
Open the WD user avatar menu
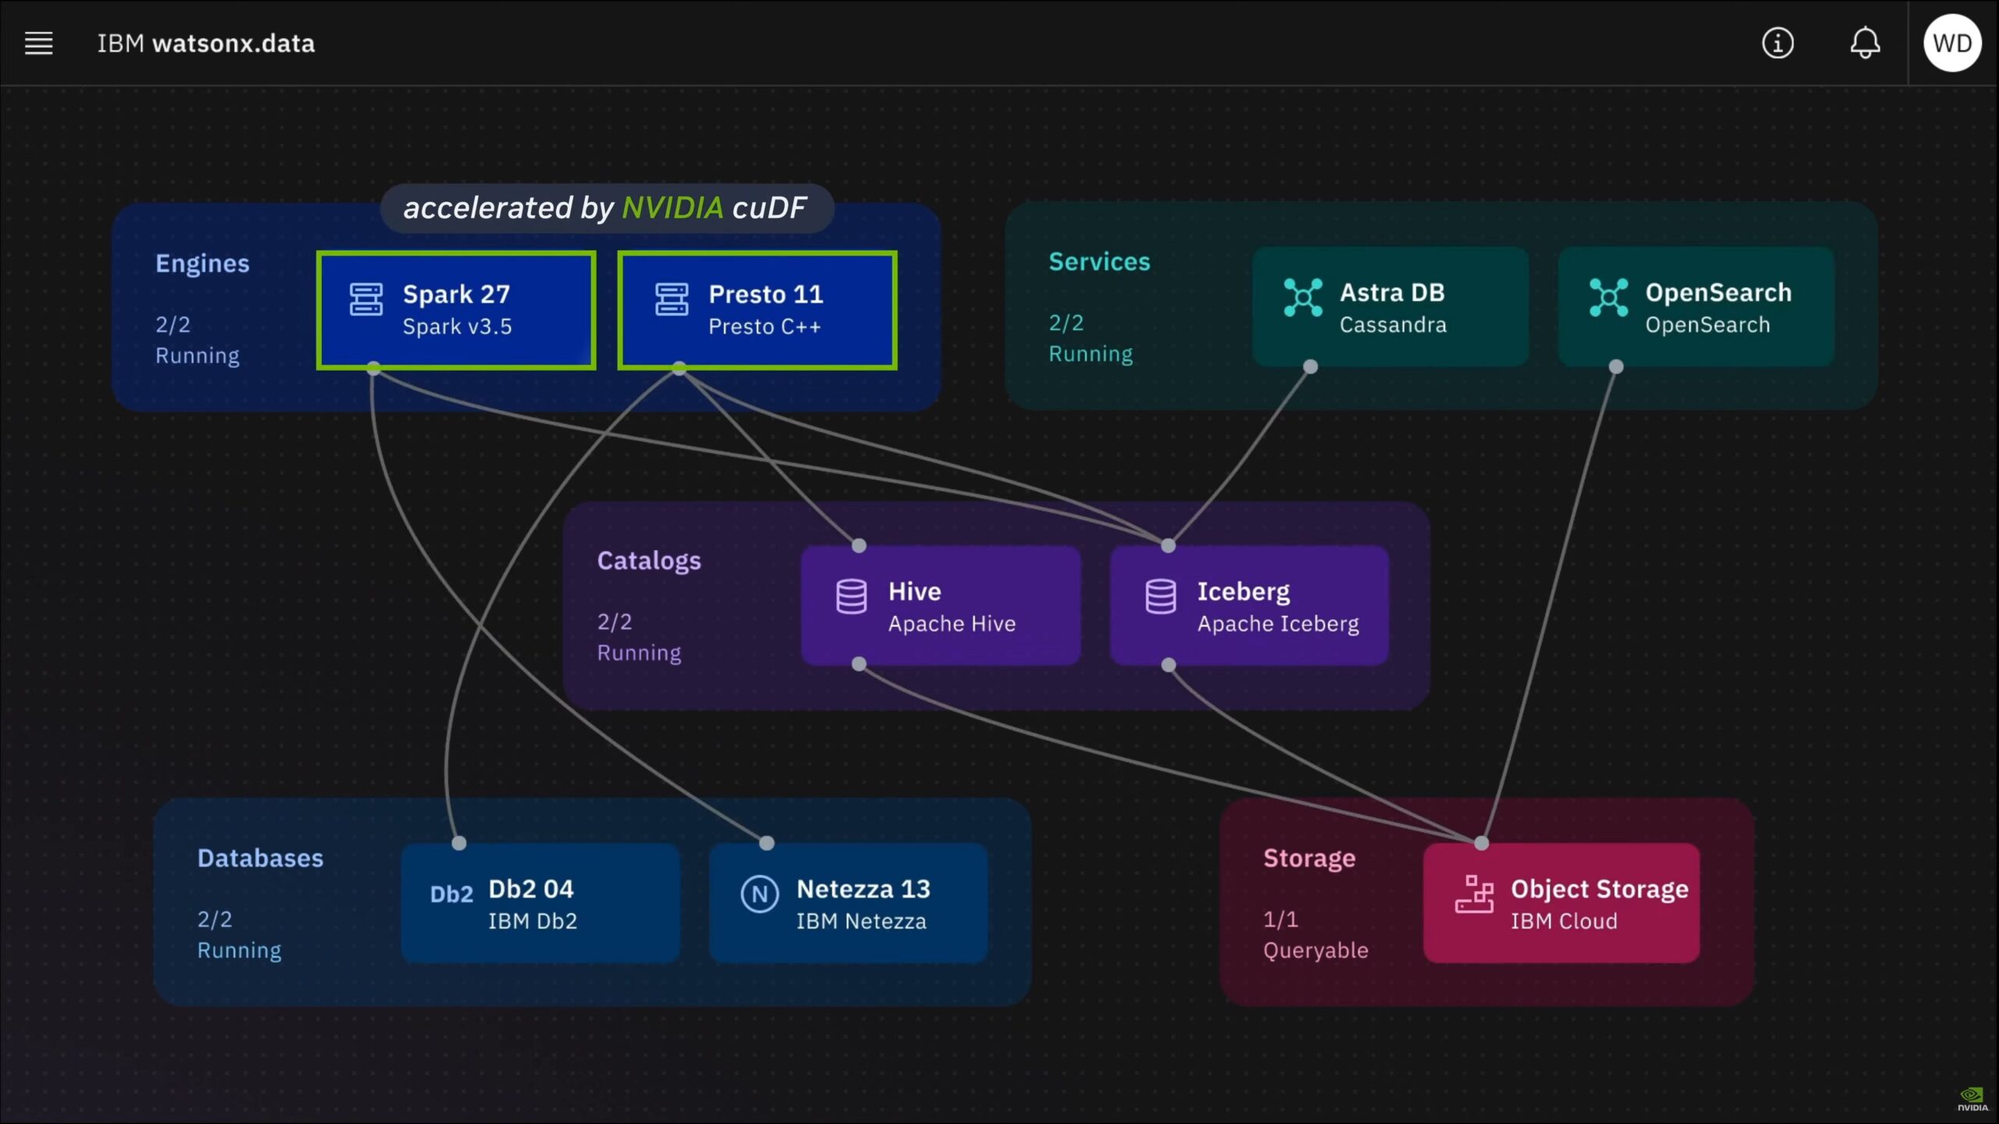point(1952,43)
